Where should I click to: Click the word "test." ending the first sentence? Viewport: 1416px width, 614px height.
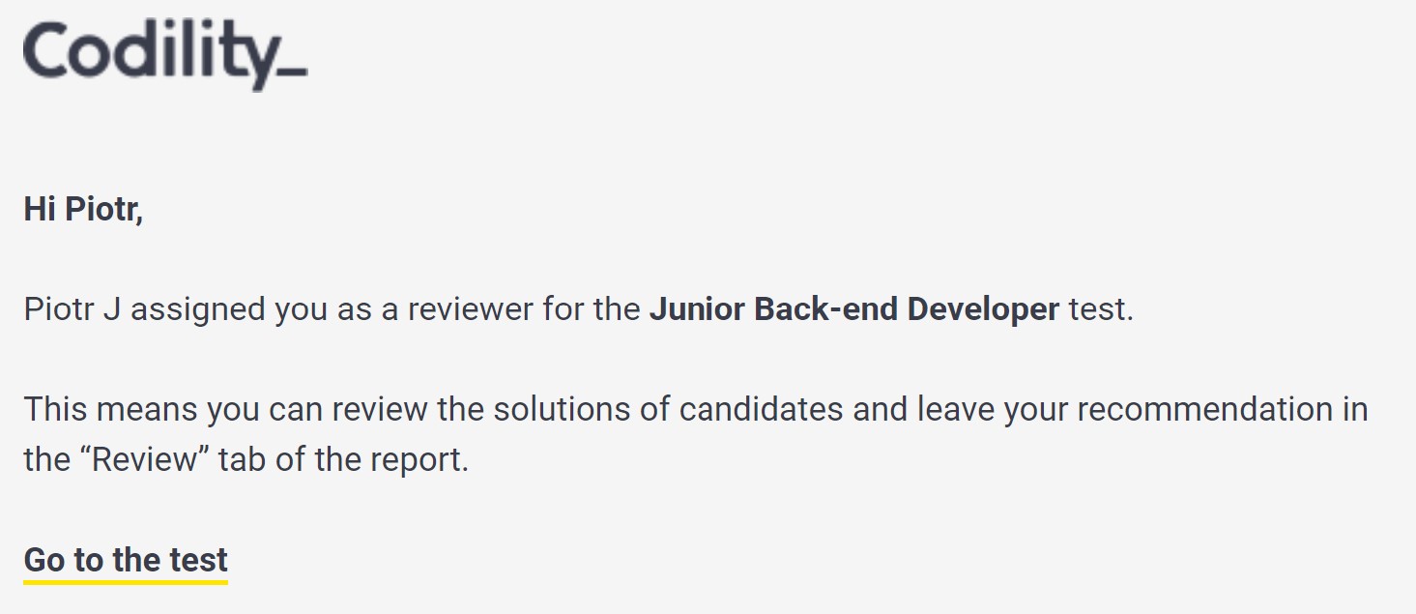1100,310
